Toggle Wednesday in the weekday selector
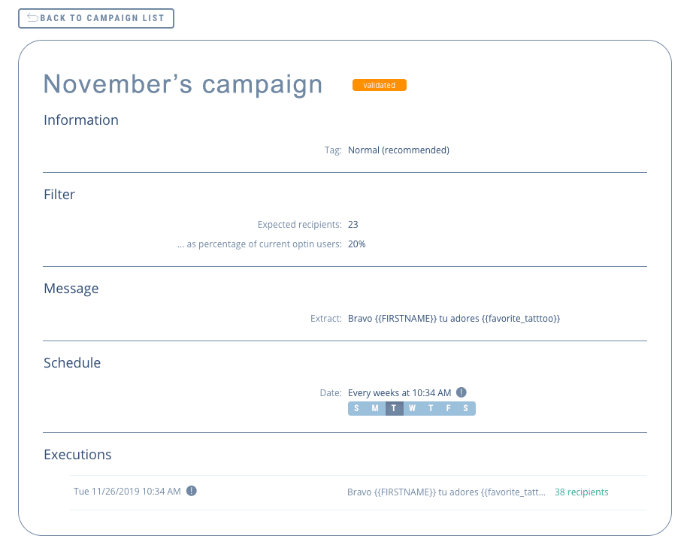This screenshot has width=693, height=557. (x=413, y=408)
